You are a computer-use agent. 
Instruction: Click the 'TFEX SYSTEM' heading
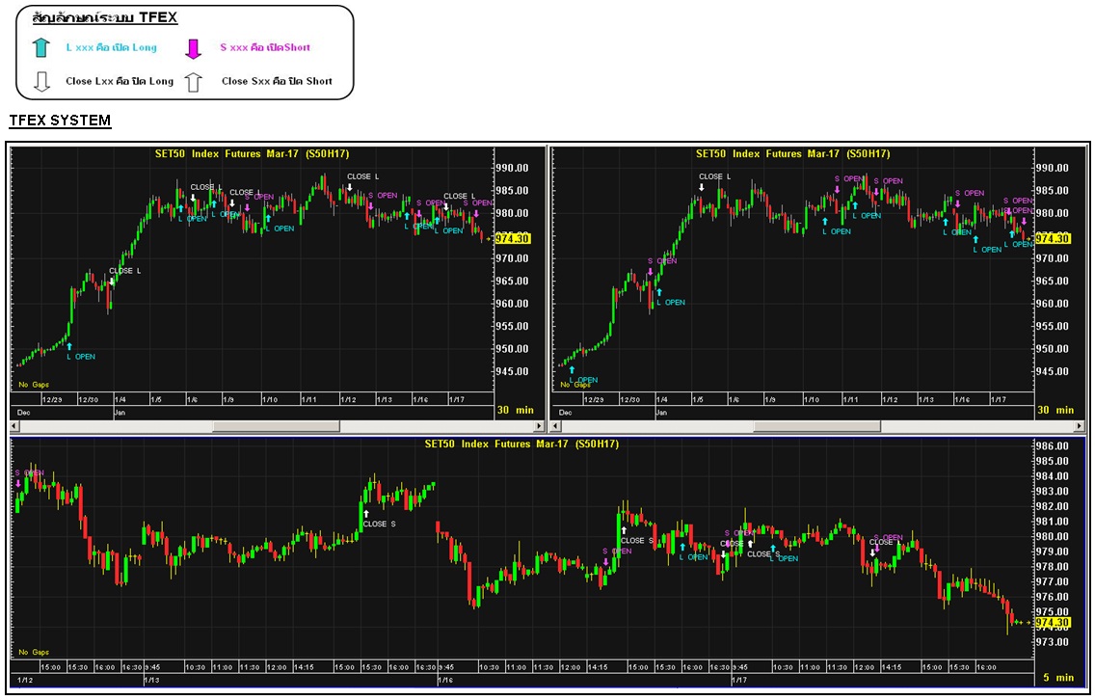pos(60,121)
